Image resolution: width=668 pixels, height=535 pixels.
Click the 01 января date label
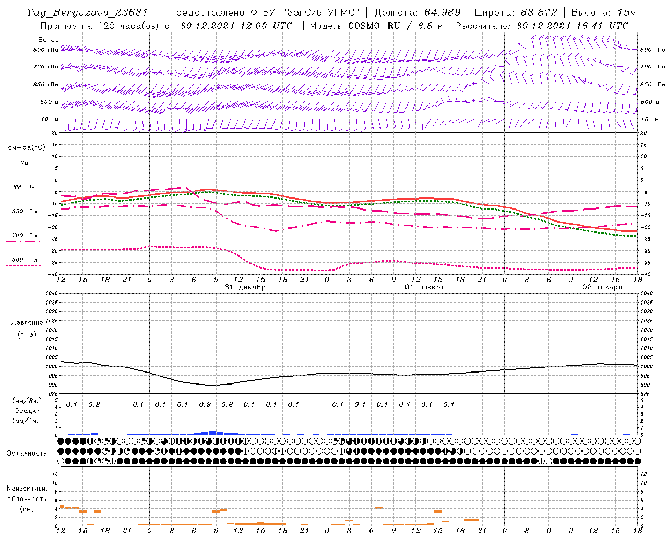click(x=425, y=287)
